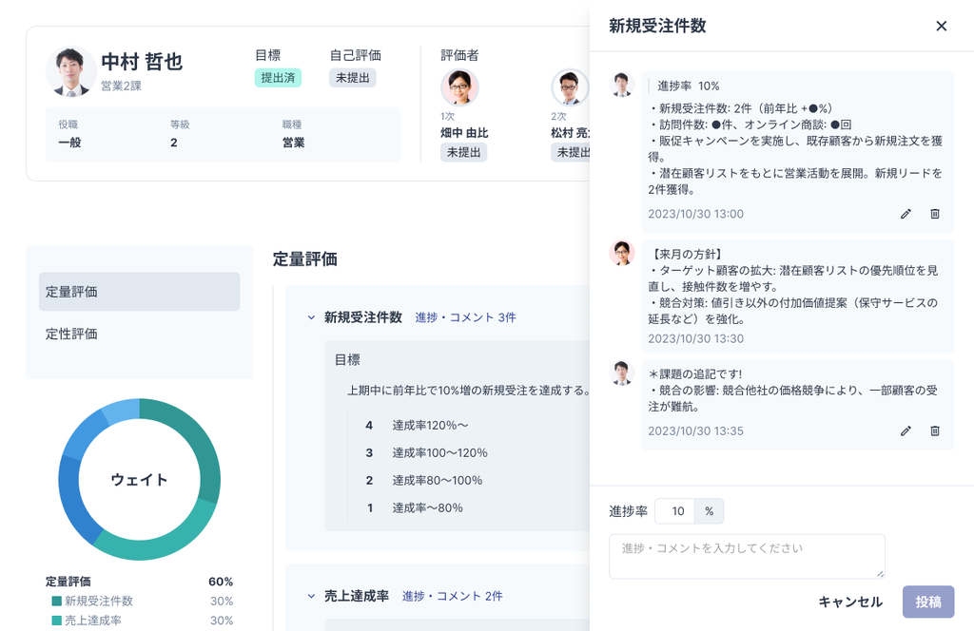
Task: Edit the first comment with pencil icon
Action: point(906,214)
